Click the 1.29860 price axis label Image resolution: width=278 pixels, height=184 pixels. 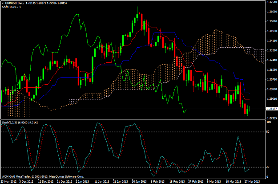click(x=272, y=89)
